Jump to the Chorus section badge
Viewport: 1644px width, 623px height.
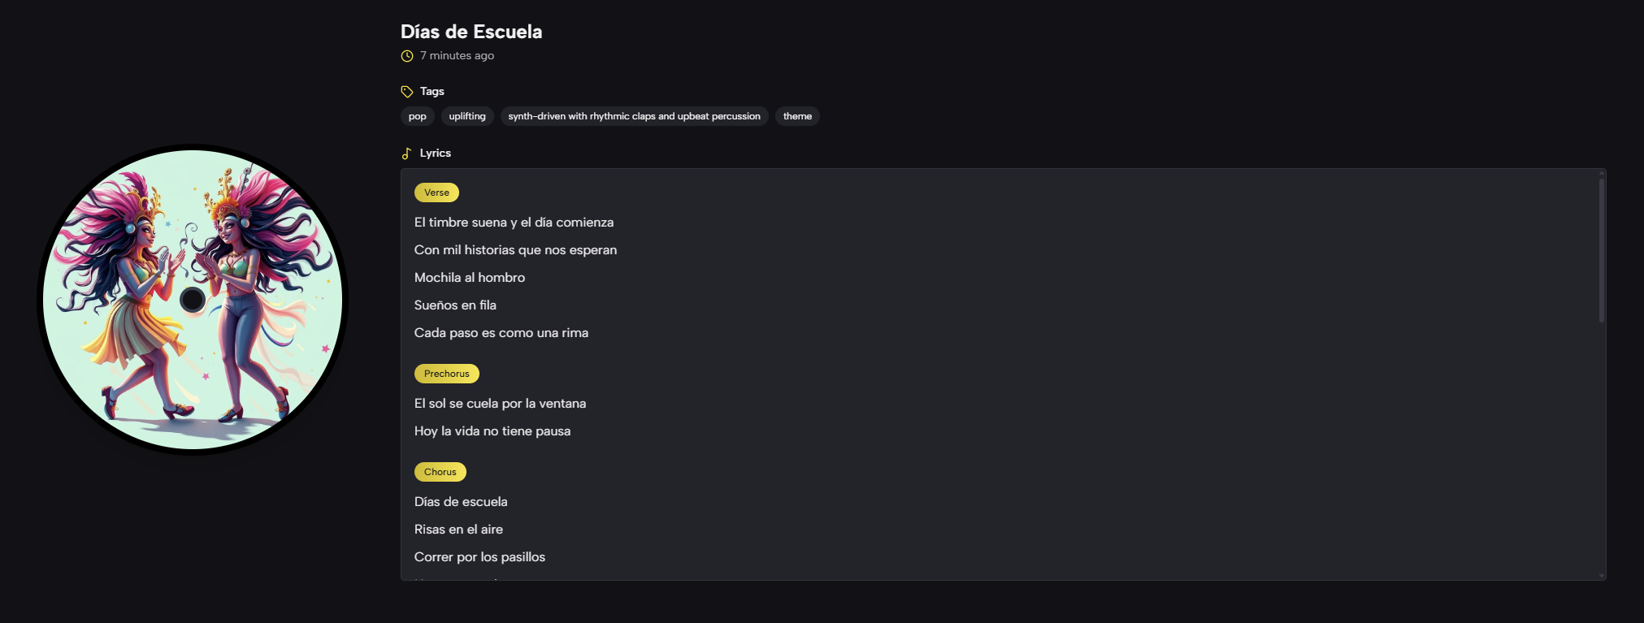[x=440, y=472]
